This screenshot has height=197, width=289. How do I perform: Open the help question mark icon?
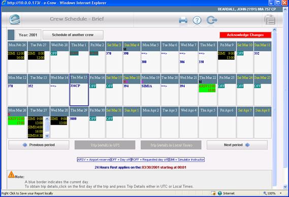click(197, 20)
